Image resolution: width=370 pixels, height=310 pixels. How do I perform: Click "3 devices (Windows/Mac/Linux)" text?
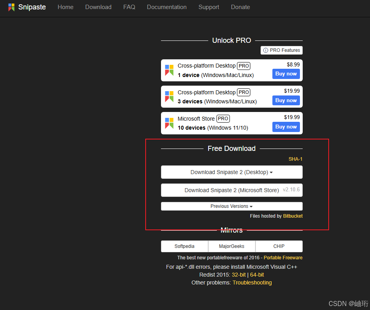pyautogui.click(x=217, y=101)
